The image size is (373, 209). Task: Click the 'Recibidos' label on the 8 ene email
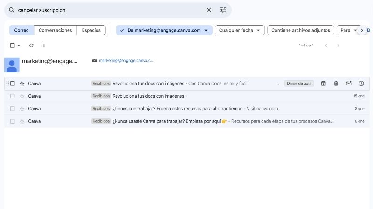[101, 109]
